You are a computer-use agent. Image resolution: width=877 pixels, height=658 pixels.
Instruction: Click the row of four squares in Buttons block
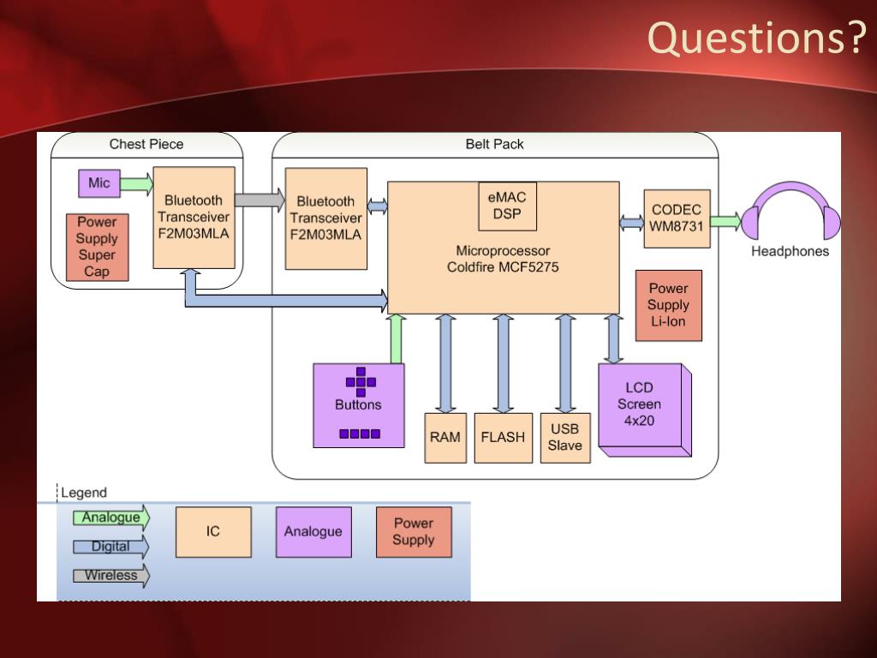click(x=360, y=434)
